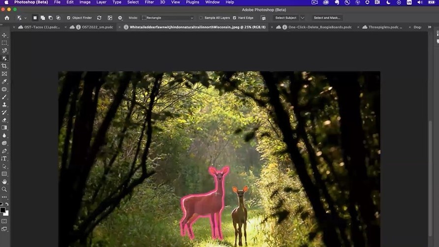Select the Zoom tool
439x247 pixels.
[4, 189]
